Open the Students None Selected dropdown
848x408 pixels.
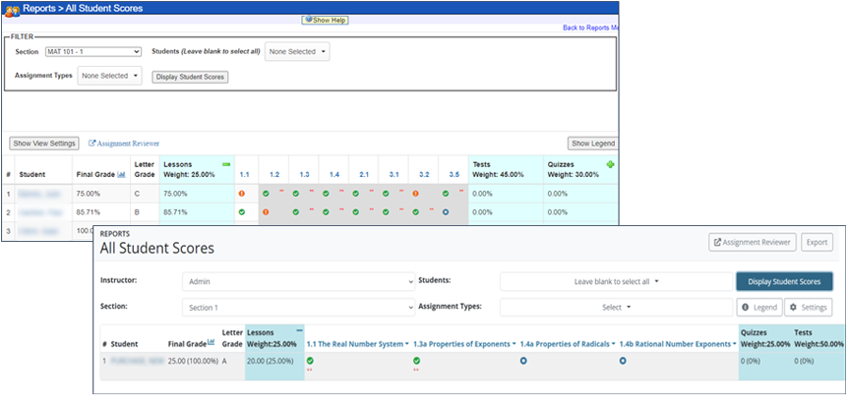click(297, 51)
